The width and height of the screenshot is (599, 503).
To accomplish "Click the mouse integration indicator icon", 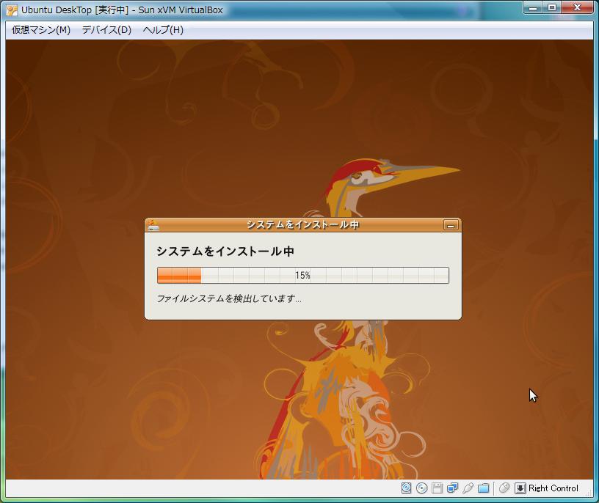I will pos(504,488).
